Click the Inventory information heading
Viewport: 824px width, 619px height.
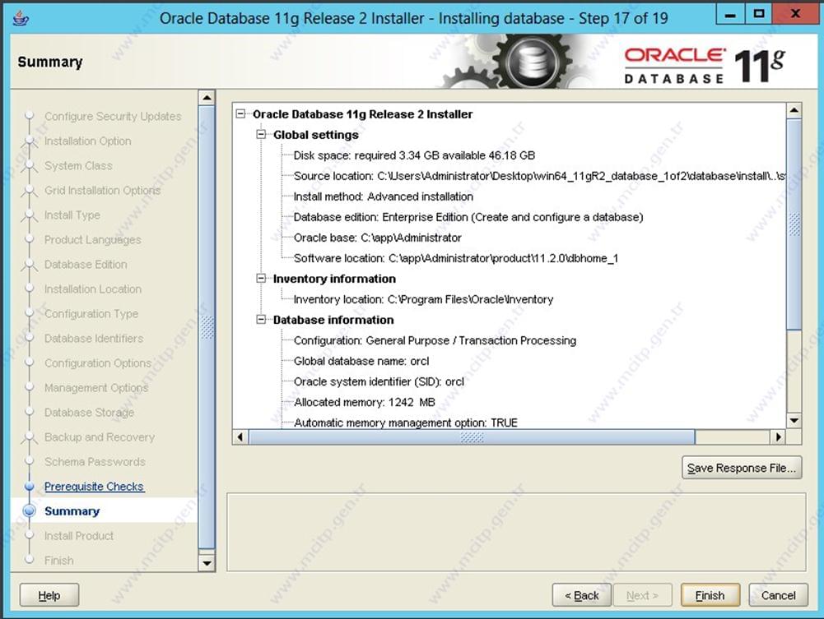tap(334, 279)
